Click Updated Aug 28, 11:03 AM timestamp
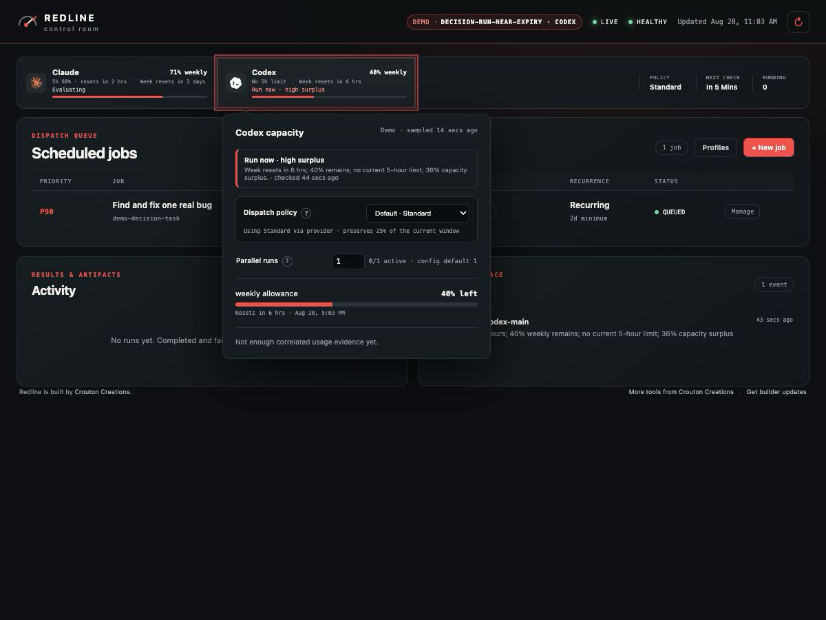 point(727,22)
